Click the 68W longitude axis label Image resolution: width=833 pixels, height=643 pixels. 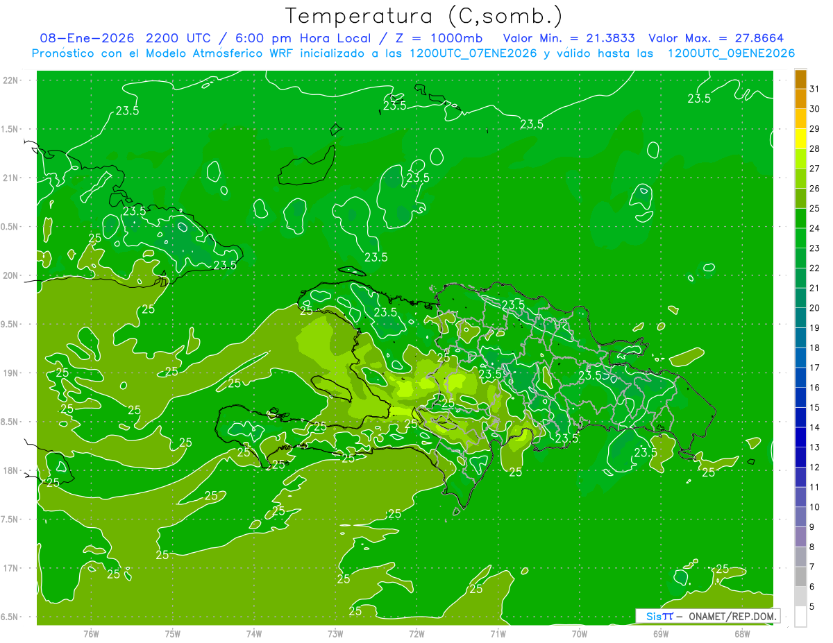tap(742, 633)
